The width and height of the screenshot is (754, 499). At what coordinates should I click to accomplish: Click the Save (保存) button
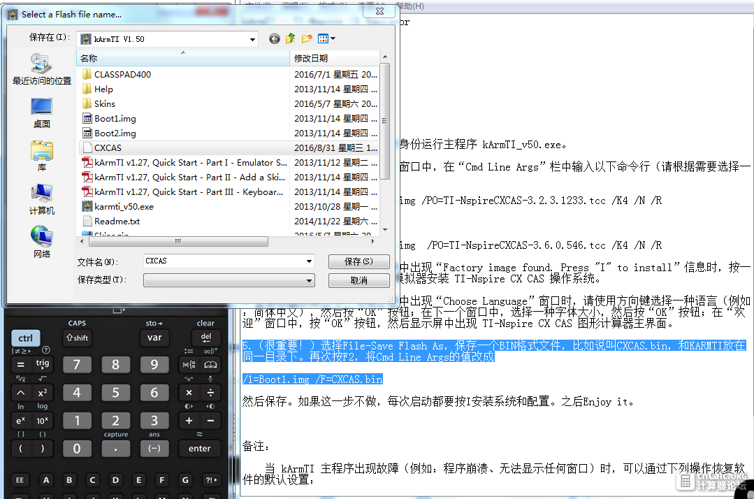click(358, 261)
